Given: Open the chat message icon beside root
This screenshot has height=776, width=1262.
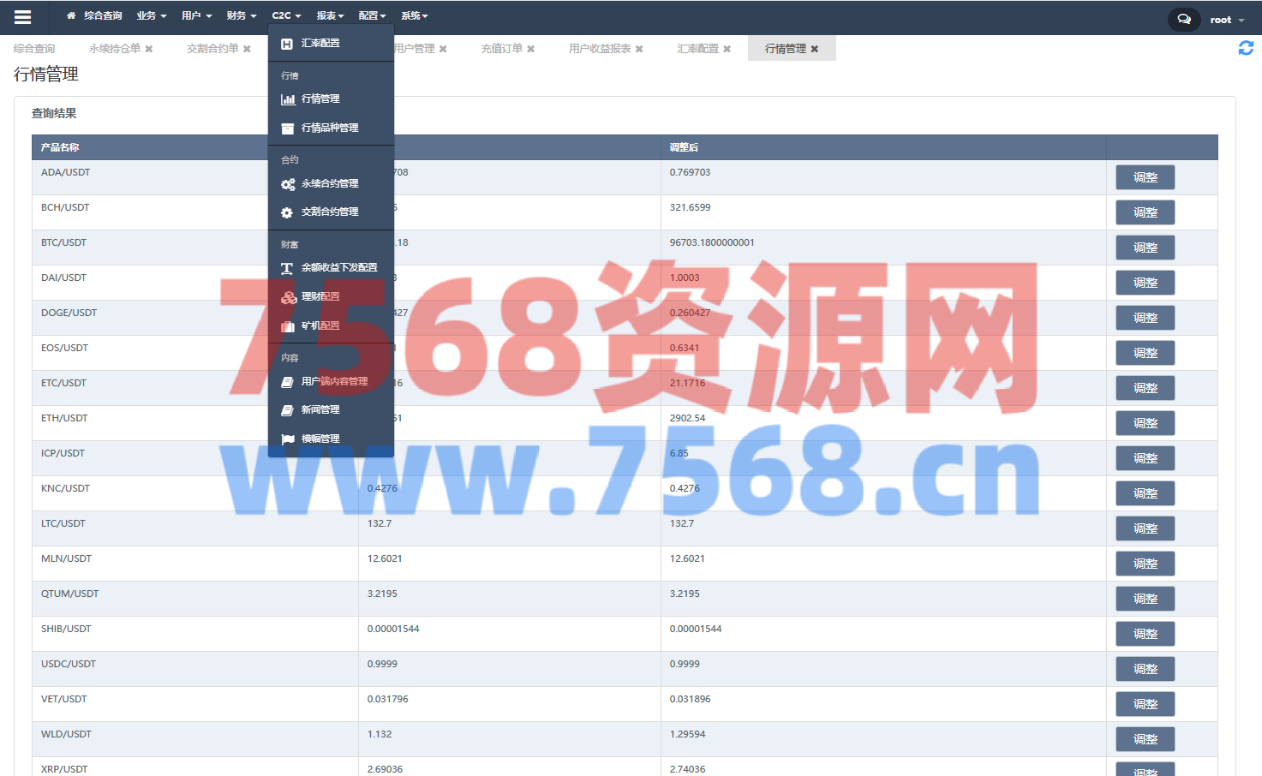Looking at the screenshot, I should (1183, 19).
